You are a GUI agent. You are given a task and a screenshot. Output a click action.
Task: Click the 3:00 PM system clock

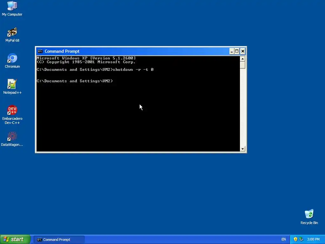tap(313, 239)
